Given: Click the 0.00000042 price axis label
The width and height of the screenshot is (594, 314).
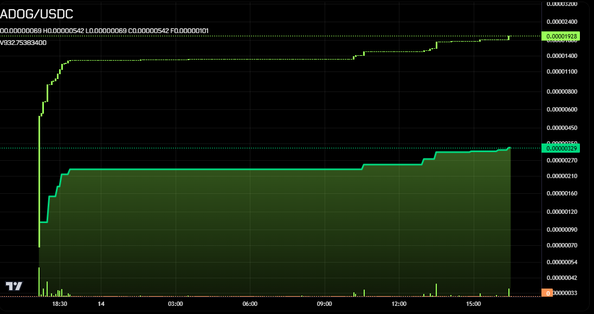Looking at the screenshot, I should pos(562,278).
